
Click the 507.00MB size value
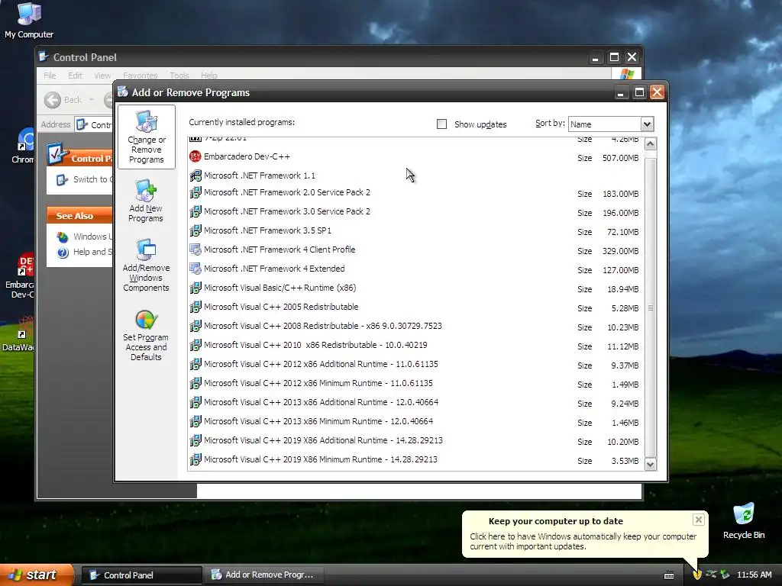pyautogui.click(x=620, y=158)
